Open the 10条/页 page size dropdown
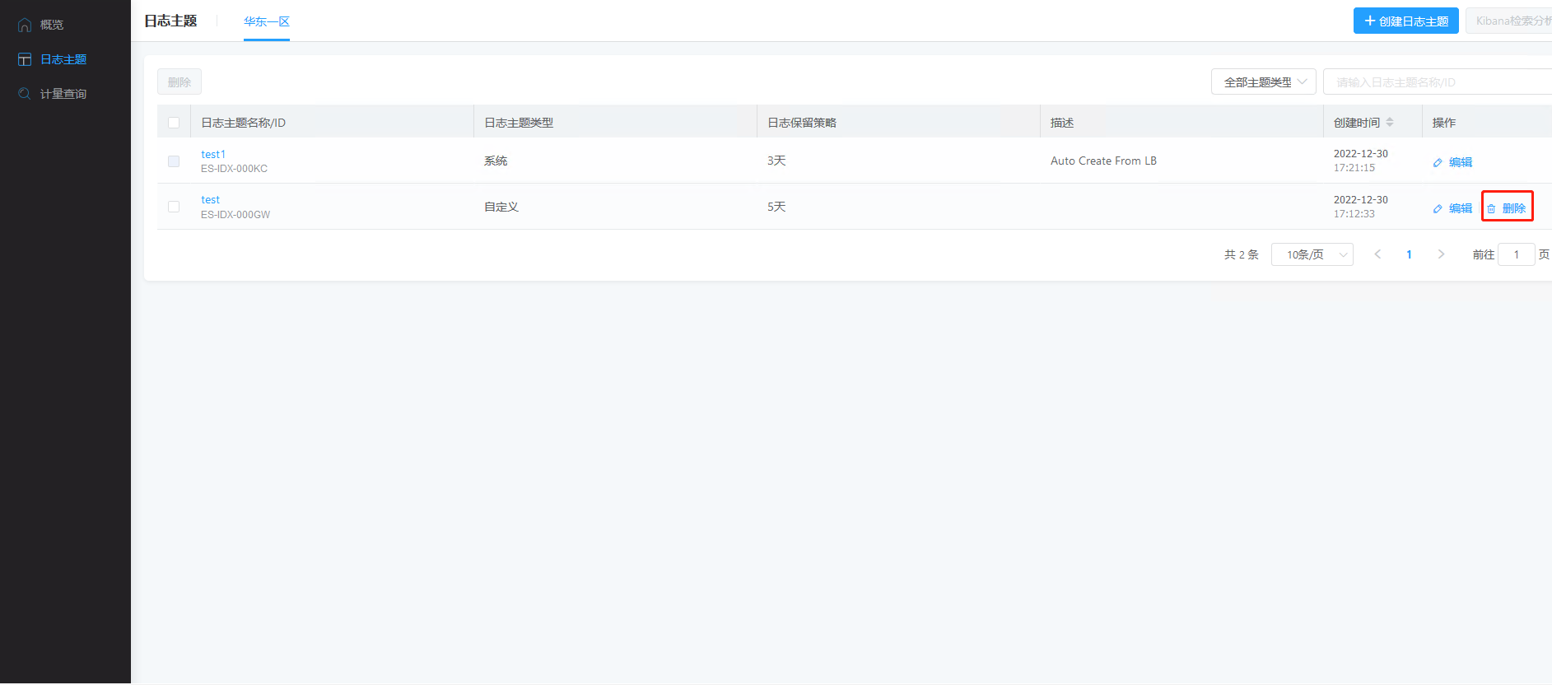The height and width of the screenshot is (685, 1552). tap(1312, 254)
